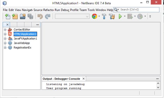Click the 'User program running' output line

coord(64,88)
